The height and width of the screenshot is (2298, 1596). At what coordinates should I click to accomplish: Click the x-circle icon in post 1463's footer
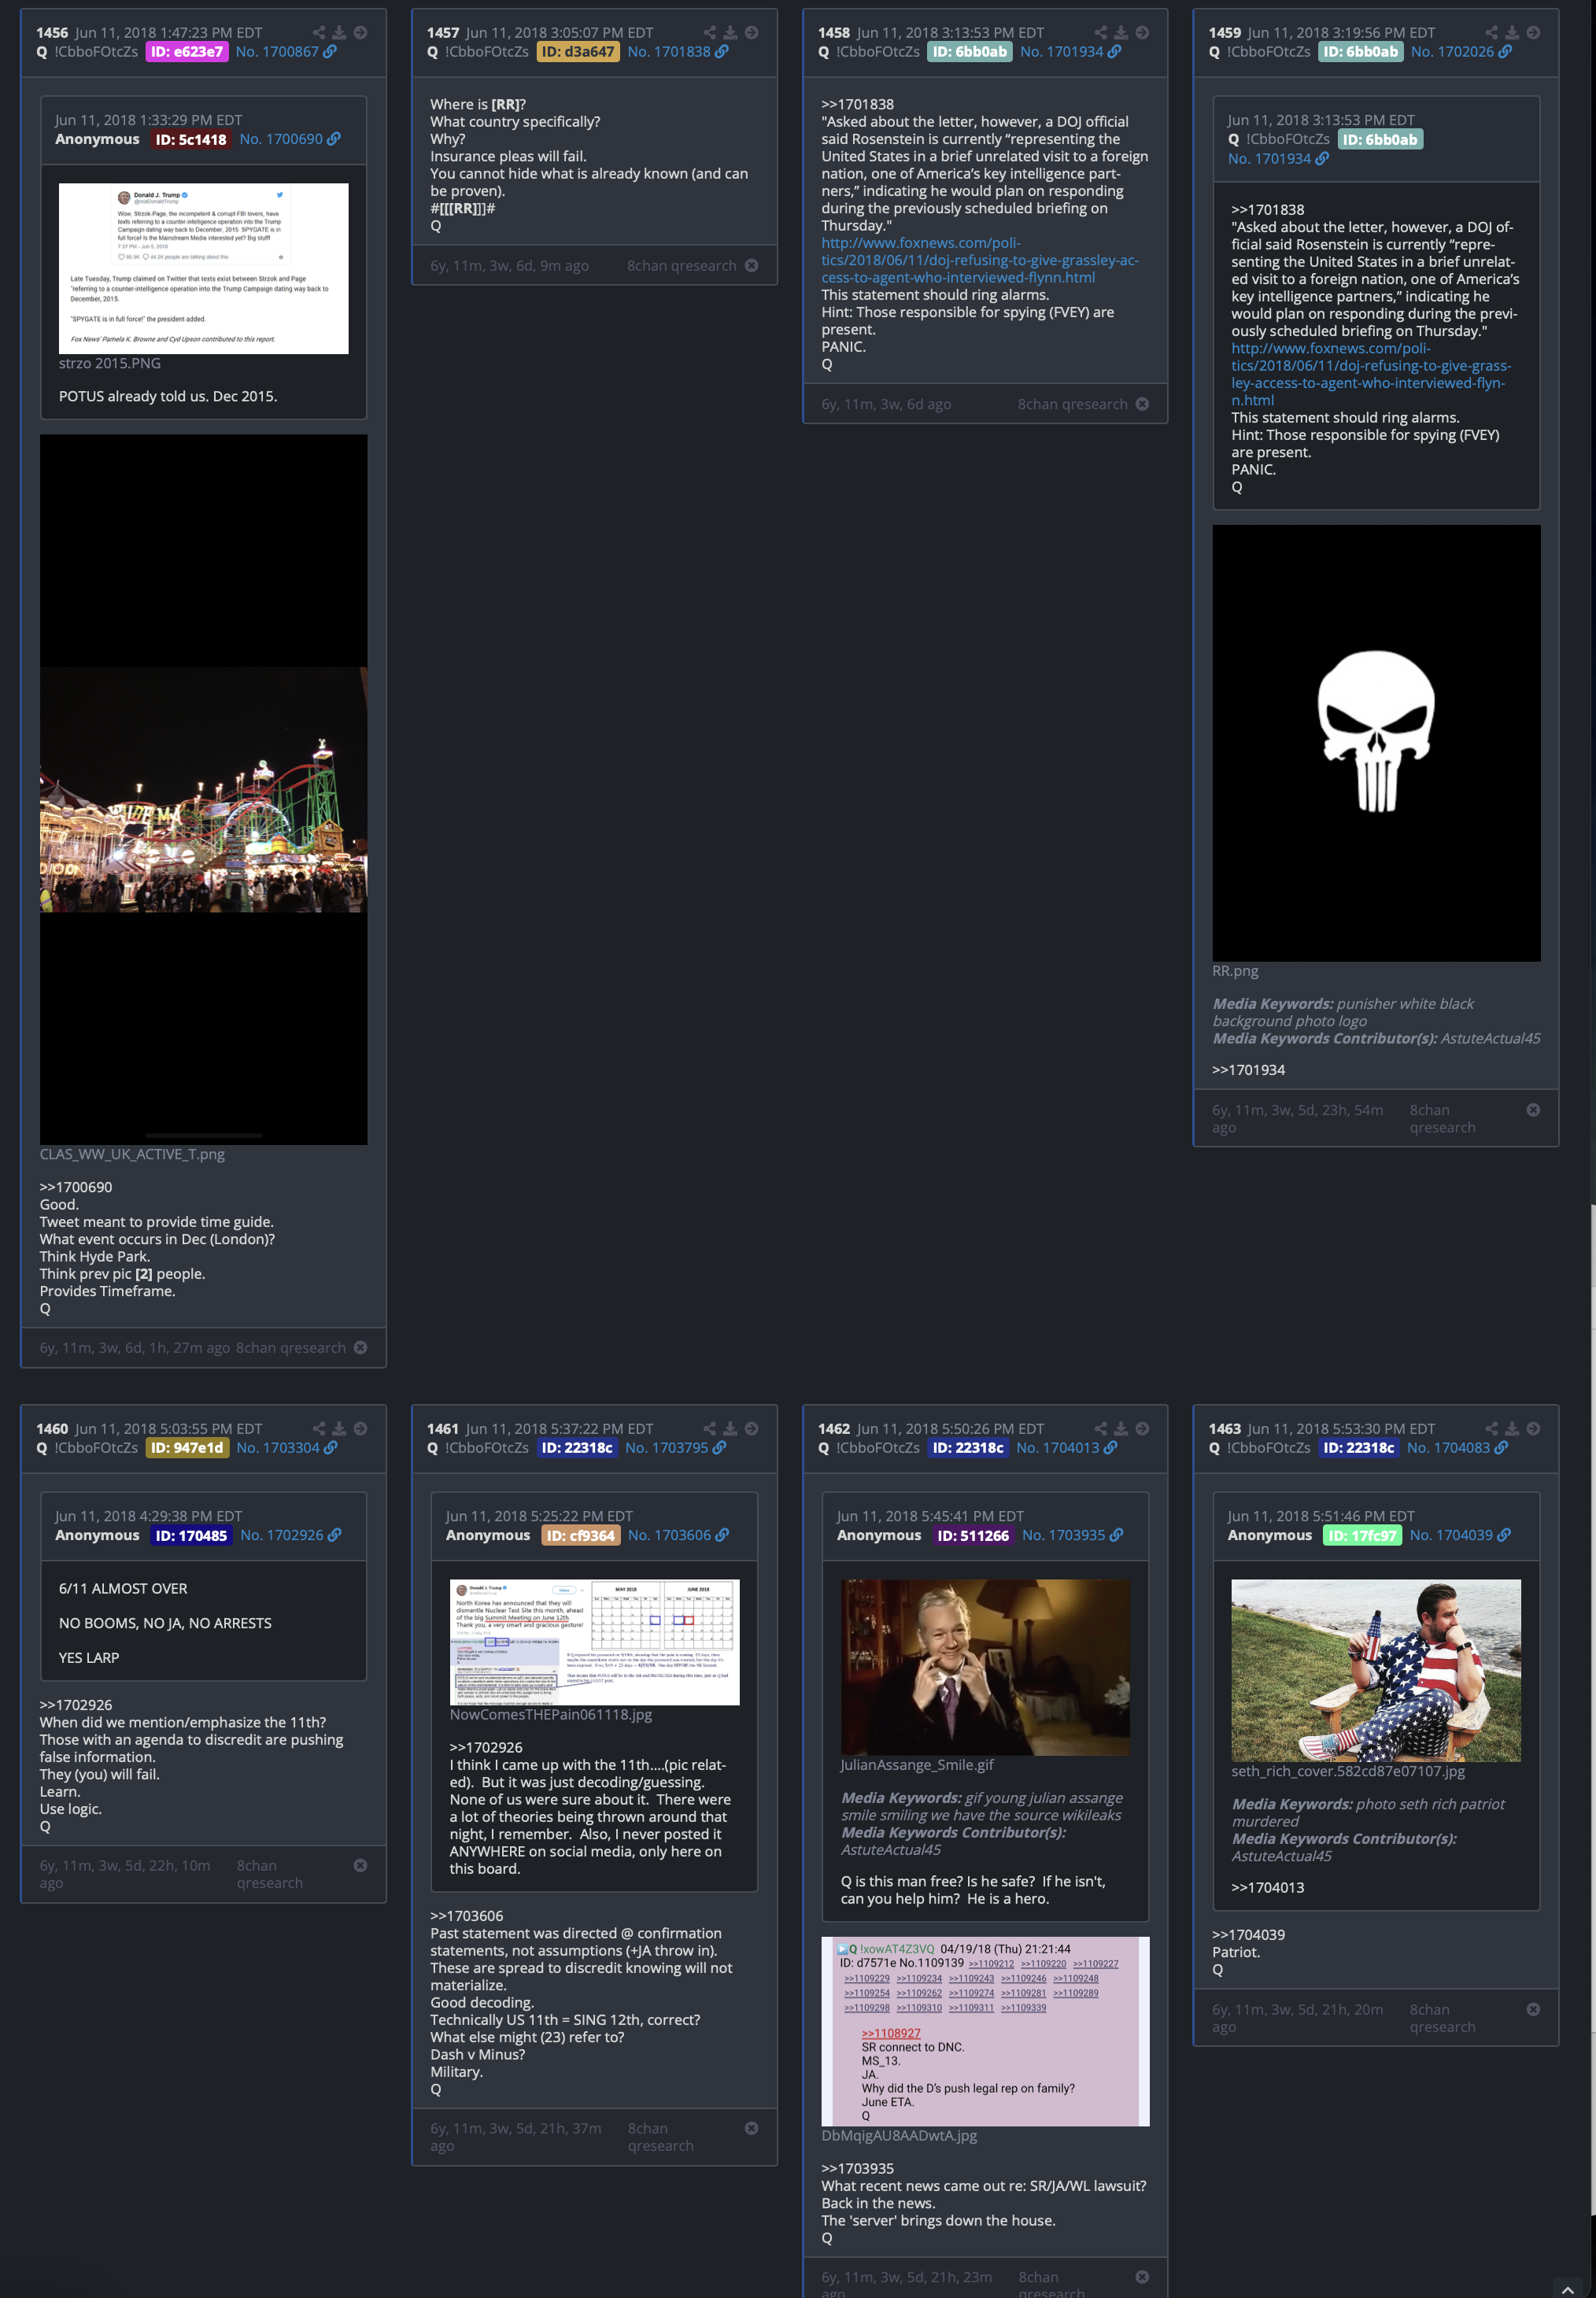coord(1533,2010)
